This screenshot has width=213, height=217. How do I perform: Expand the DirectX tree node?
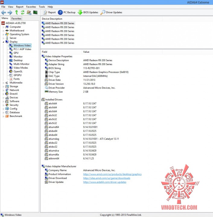(x=3, y=94)
